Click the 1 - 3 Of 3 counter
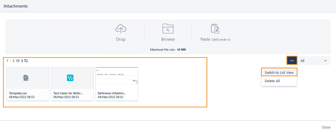This screenshot has width=336, height=132. pos(15,61)
